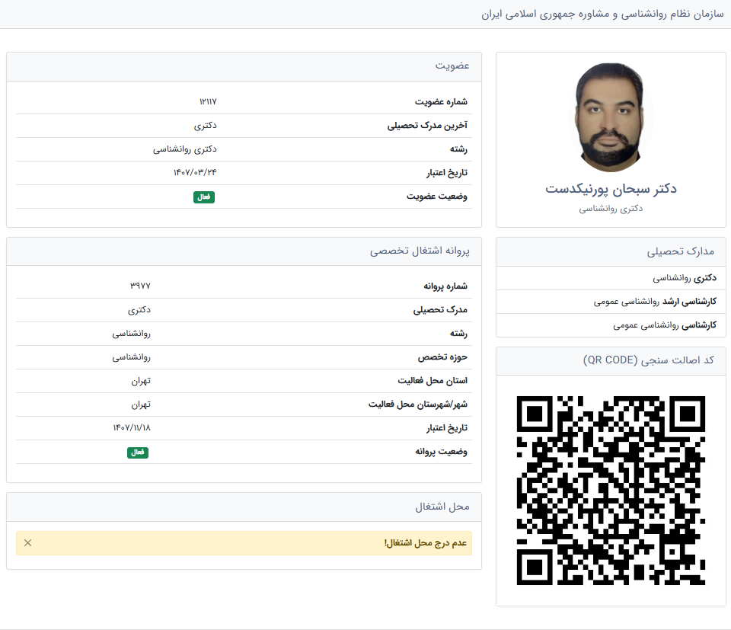Select "دکتری روانشناسی" entry in "مدارک تحصیلی" list
731x630 pixels.
[x=685, y=278]
